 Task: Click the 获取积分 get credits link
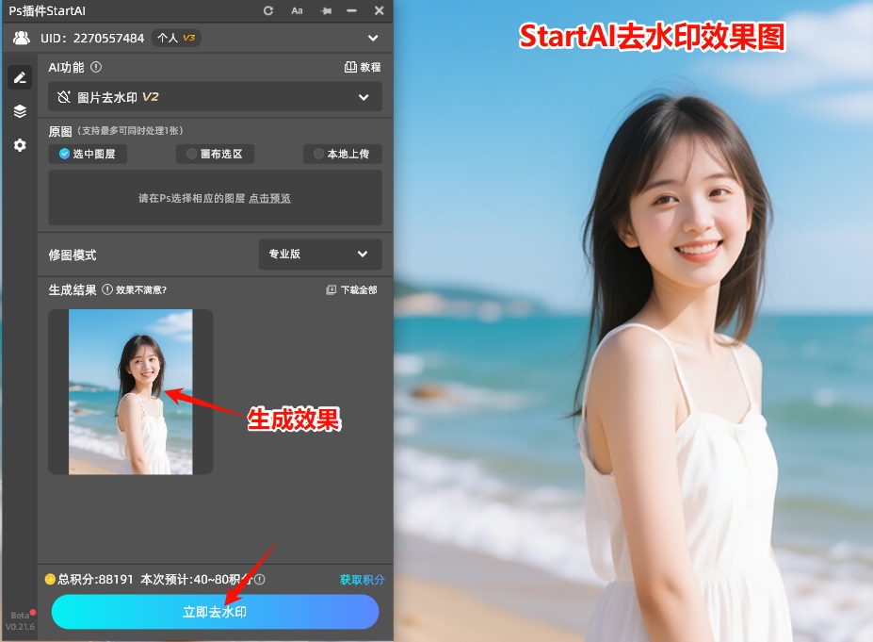(x=362, y=580)
